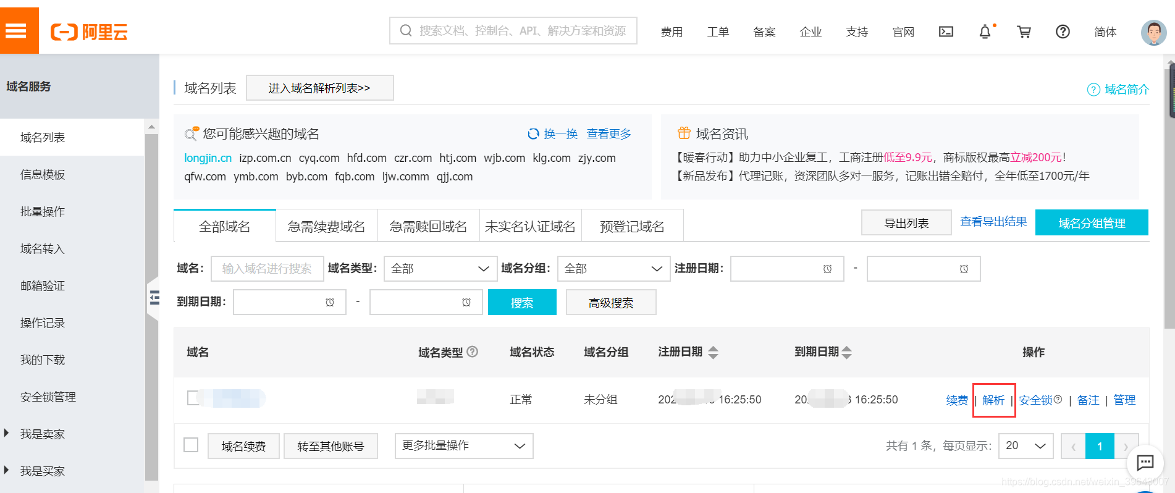Open 企业 in the top menu
Screen dimensions: 1175x493
pos(811,32)
